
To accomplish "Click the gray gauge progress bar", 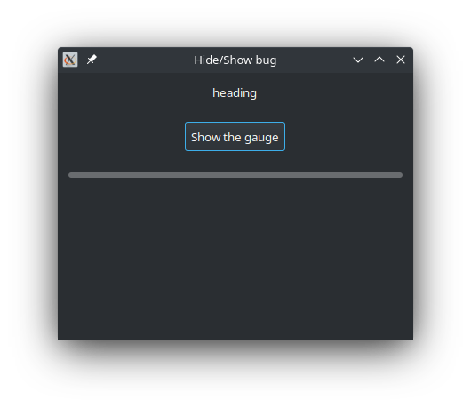I will (x=235, y=175).
